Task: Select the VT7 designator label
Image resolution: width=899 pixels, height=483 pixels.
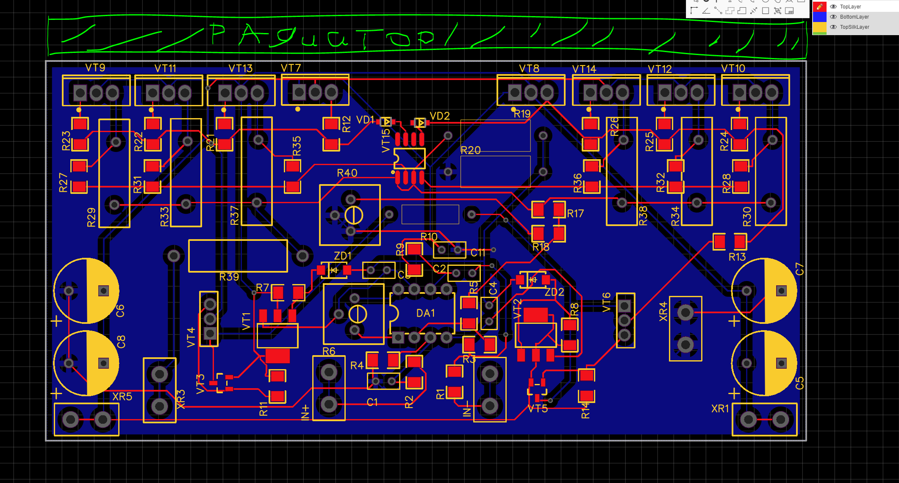Action: pyautogui.click(x=291, y=68)
